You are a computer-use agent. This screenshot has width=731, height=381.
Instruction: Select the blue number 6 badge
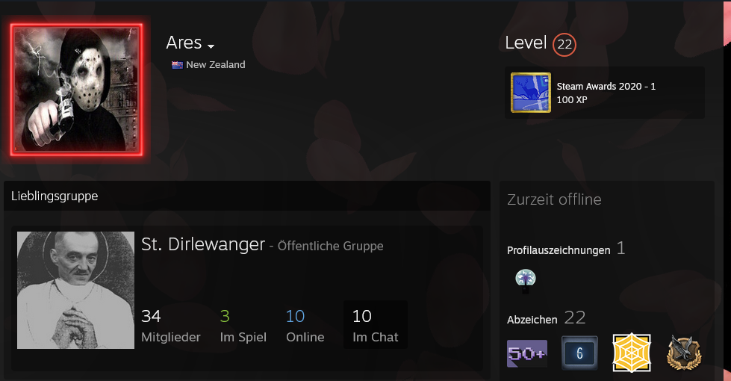[579, 353]
